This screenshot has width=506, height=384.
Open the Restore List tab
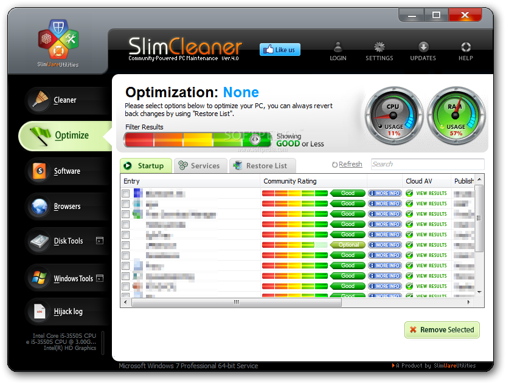(x=262, y=166)
